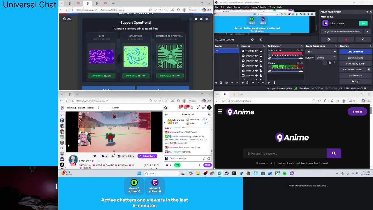373x210 pixels.
Task: Open notification bell dropdown for Emiru247
Action: coord(104,156)
